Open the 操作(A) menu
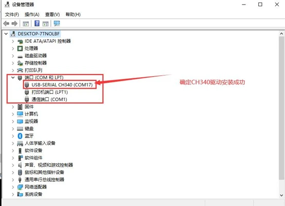 pyautogui.click(x=32, y=14)
